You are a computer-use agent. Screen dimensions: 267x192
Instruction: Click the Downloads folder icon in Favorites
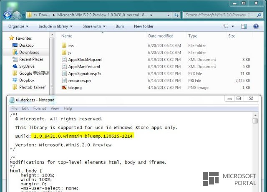tap(15, 52)
